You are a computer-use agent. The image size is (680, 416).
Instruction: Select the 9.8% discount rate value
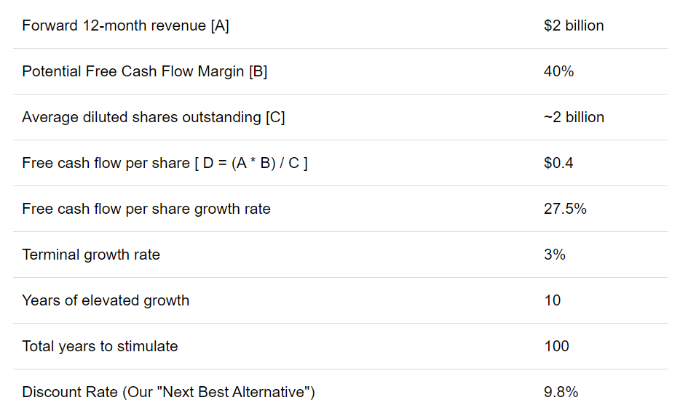[561, 392]
